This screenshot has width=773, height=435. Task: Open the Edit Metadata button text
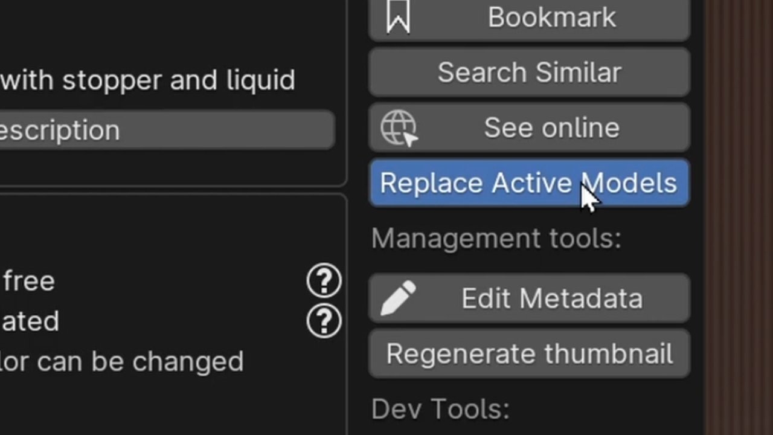point(551,298)
